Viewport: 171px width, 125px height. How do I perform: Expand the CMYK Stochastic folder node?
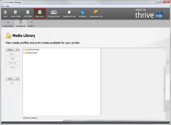point(24,50)
